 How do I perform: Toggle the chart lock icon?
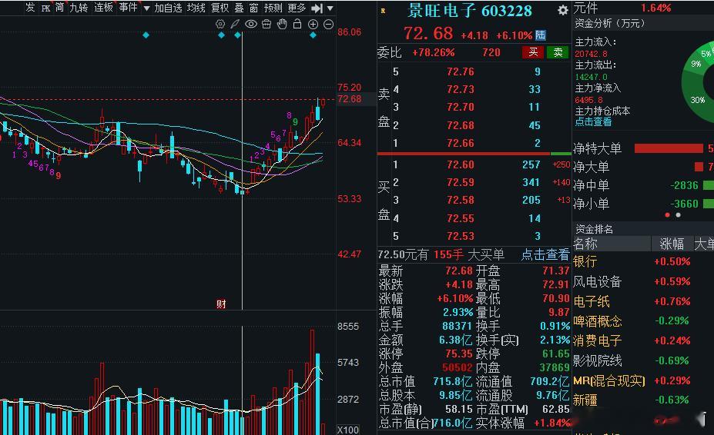pos(297,24)
